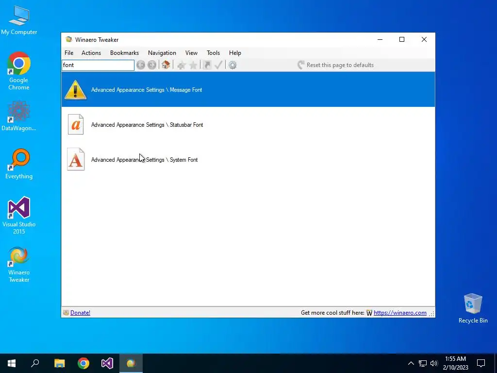This screenshot has height=373, width=497.
Task: Click the W logo beside winaero.com link
Action: [x=369, y=313]
